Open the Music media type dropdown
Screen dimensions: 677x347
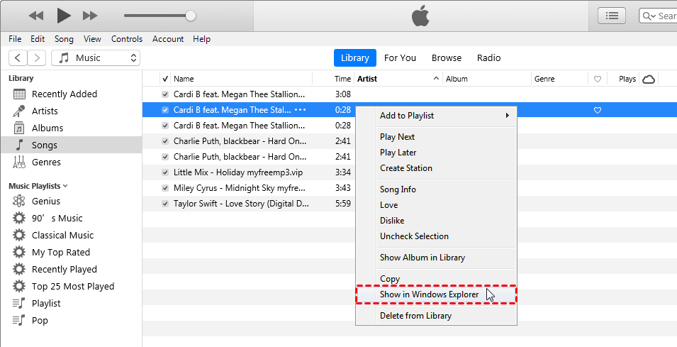coord(96,58)
